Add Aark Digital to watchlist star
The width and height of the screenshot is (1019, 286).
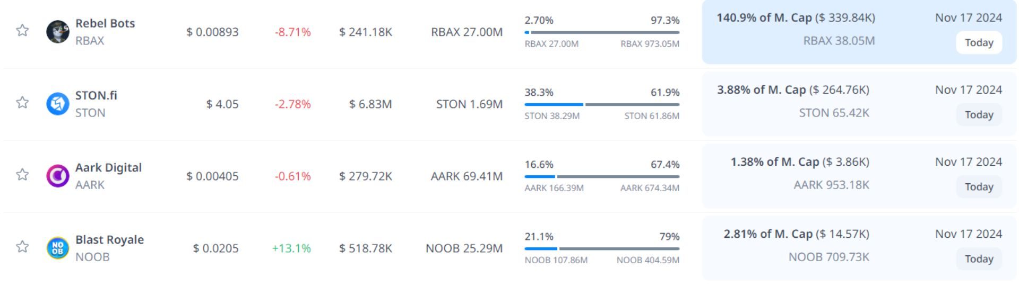click(22, 174)
